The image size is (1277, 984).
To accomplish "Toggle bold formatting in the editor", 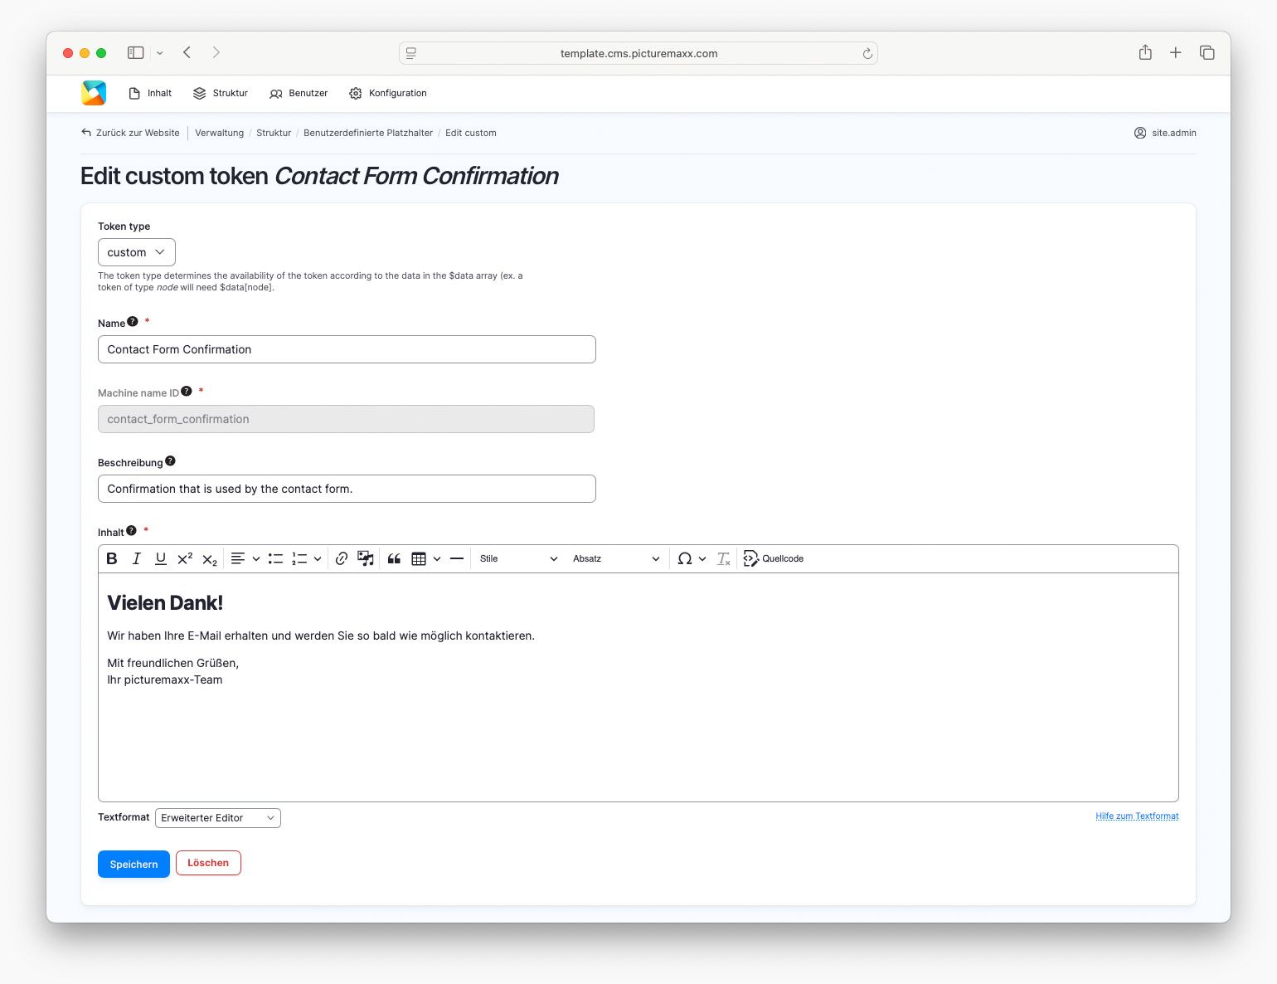I will pyautogui.click(x=112, y=559).
